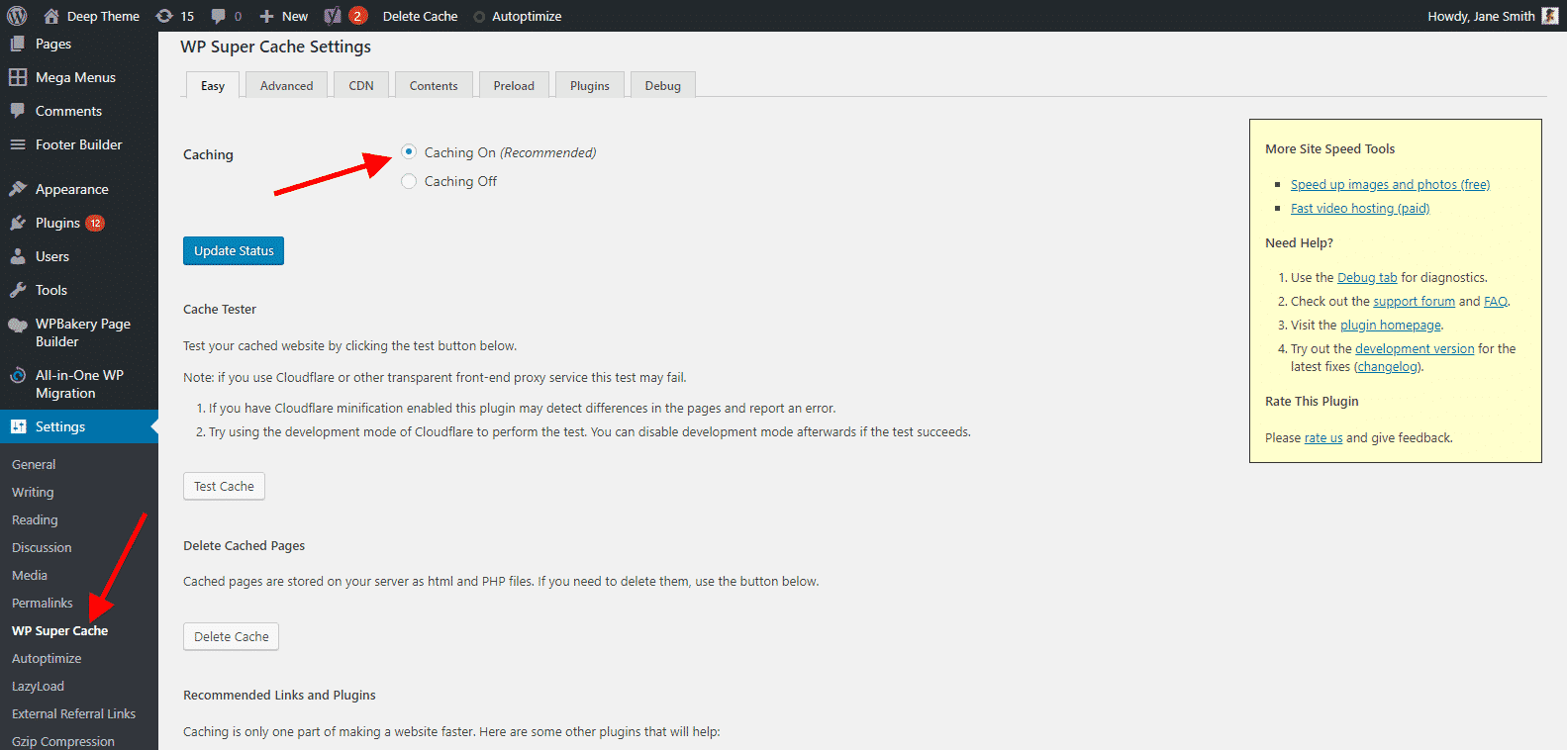Open the Contents tab

[434, 85]
